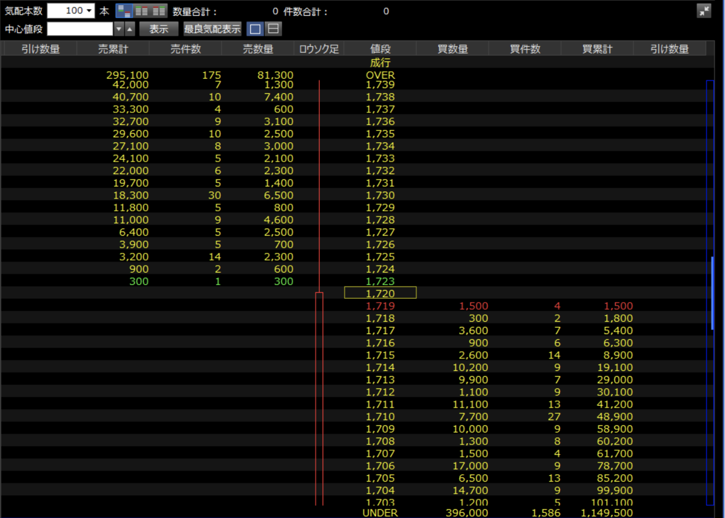Image resolution: width=725 pixels, height=518 pixels.
Task: Select the split pane view icon
Action: 273,29
